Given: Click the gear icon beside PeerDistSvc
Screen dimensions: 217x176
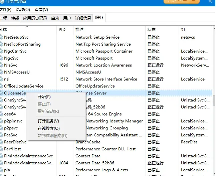Looking at the screenshot, I should click(1, 142).
